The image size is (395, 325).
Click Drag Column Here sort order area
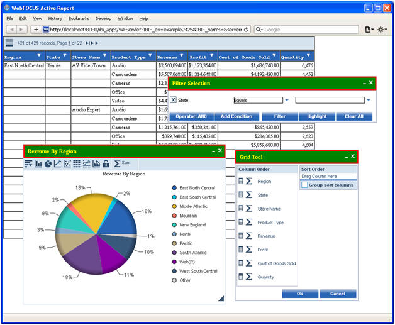pos(328,176)
